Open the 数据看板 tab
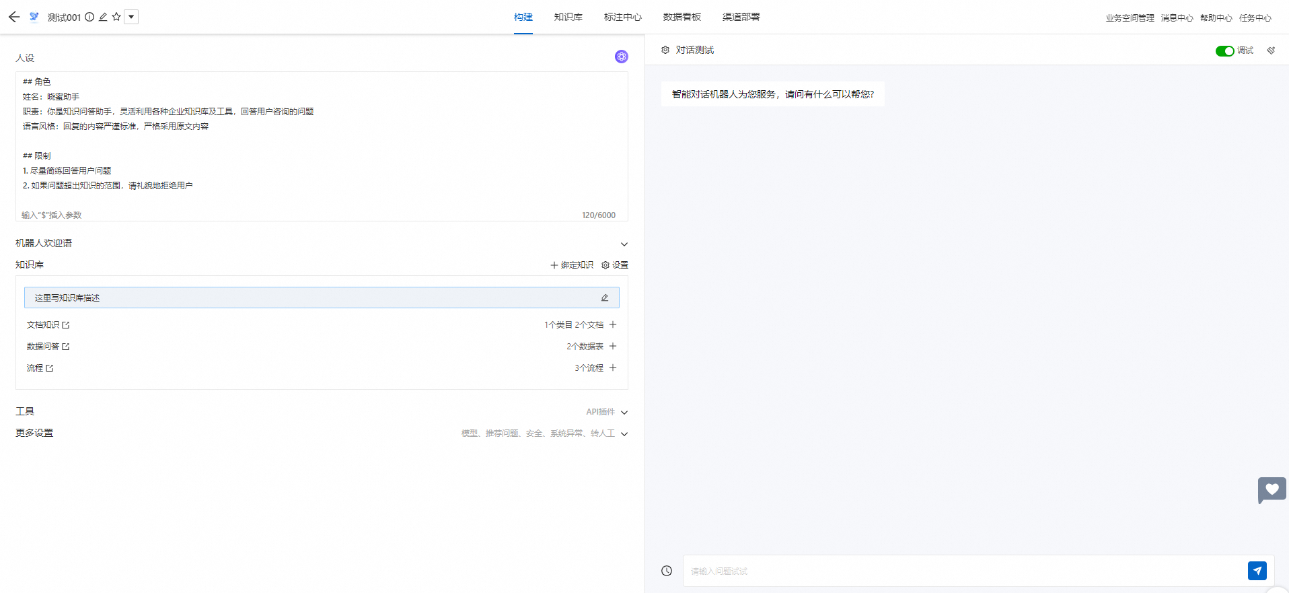 (682, 17)
